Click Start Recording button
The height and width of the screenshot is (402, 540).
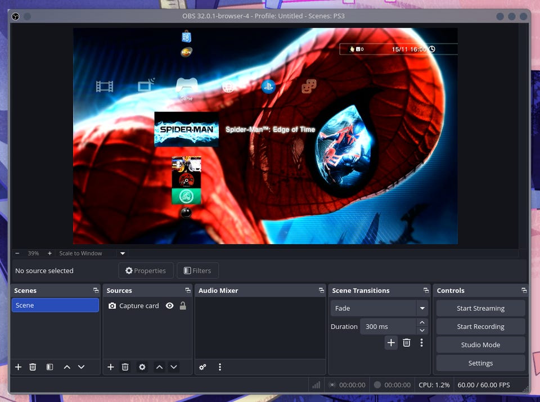(x=480, y=327)
